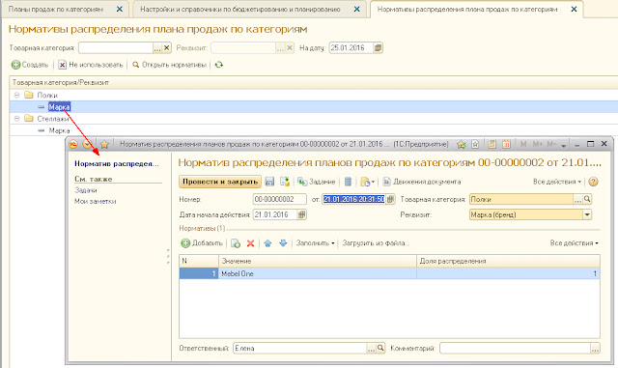The width and height of the screenshot is (618, 368).
Task: Click the green Создать plus icon
Action: pos(15,65)
